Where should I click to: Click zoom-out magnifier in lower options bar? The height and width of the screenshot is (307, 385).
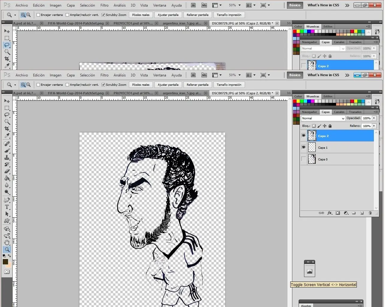[28, 85]
